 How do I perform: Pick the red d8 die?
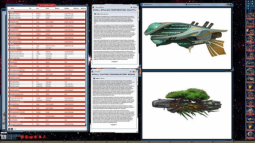pos(36,137)
